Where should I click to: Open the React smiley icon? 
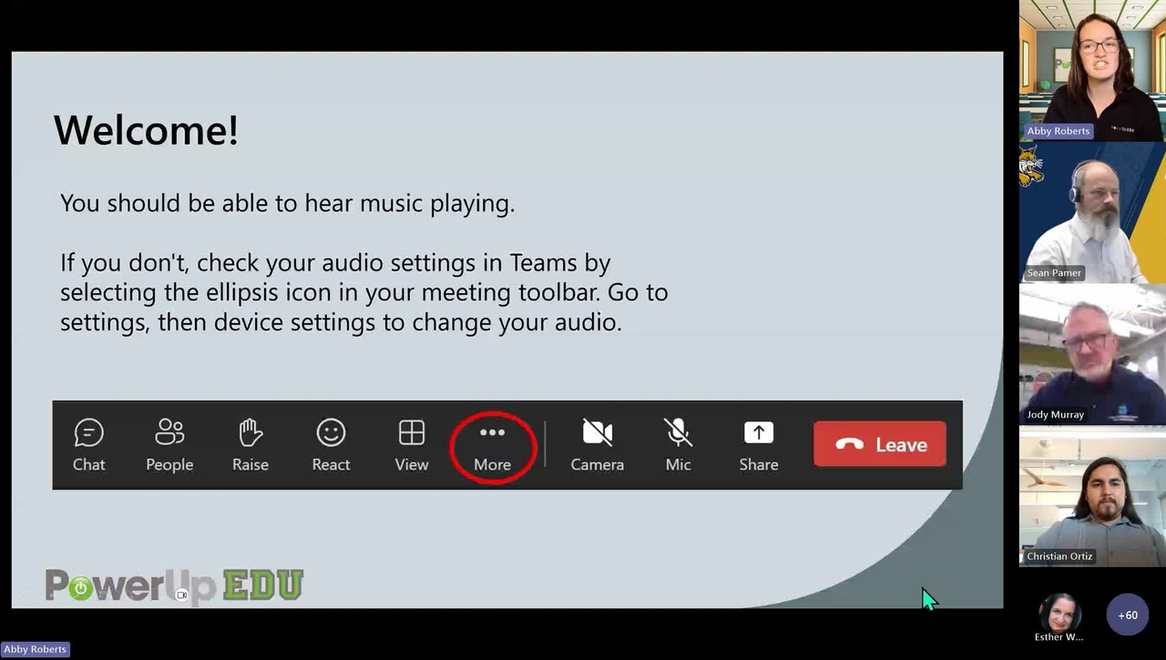tap(331, 433)
